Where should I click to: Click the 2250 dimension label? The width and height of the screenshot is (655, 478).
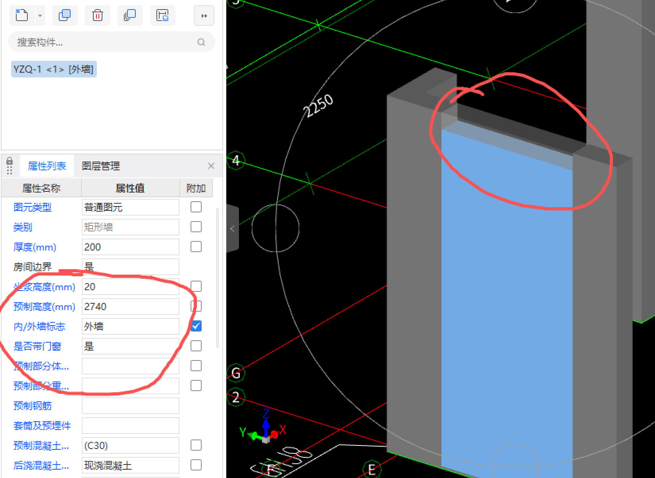(318, 105)
